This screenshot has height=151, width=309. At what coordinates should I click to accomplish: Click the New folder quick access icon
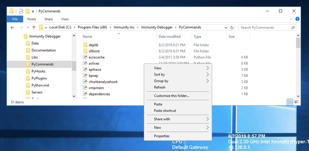click(28, 11)
